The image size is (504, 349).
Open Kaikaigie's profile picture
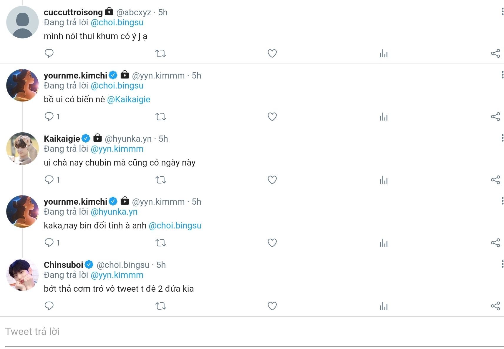tap(22, 148)
